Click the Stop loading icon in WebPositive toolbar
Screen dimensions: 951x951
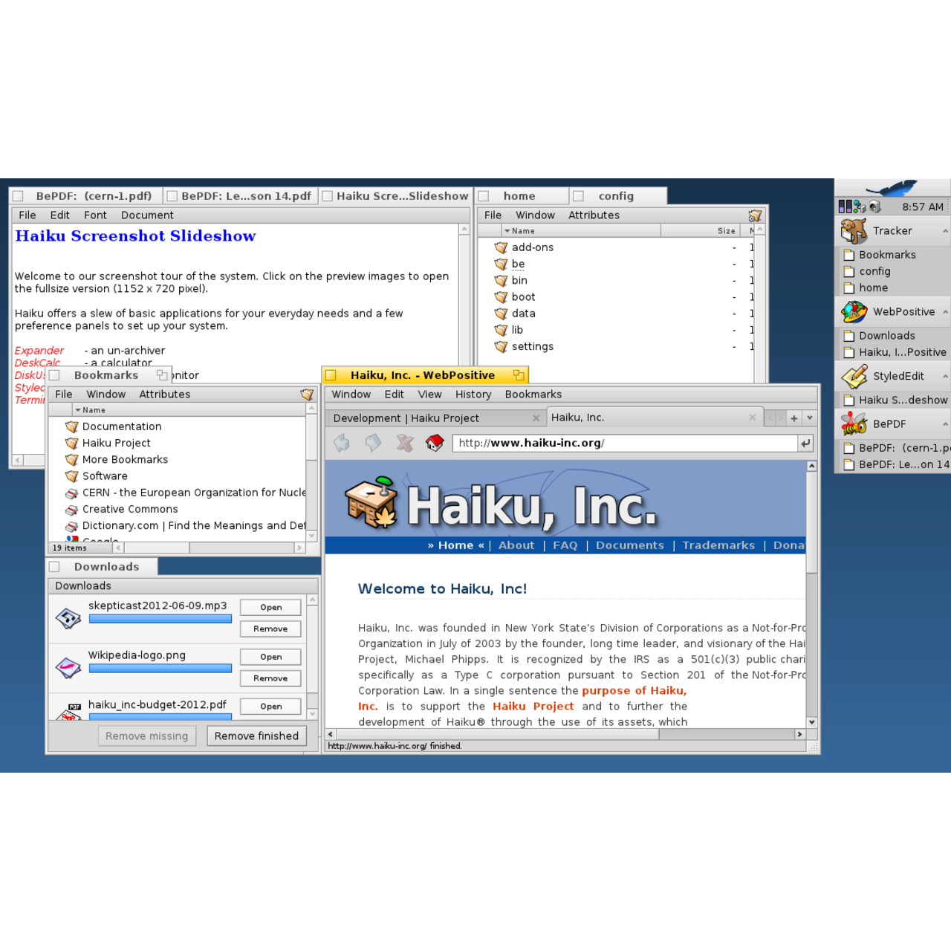[403, 443]
